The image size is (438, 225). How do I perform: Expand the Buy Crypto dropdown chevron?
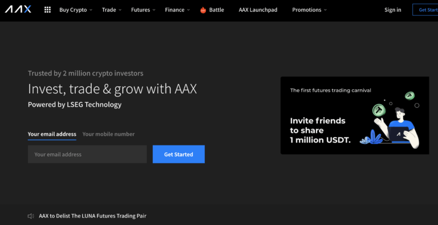coord(91,10)
